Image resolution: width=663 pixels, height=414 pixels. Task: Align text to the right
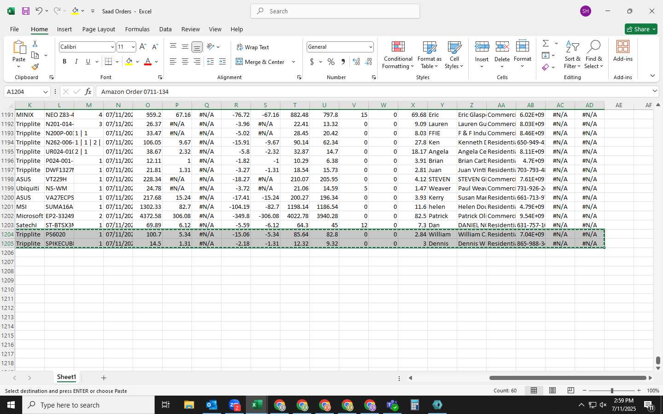point(197,62)
